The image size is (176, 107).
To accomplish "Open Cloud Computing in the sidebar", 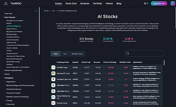I will click(x=12, y=40).
